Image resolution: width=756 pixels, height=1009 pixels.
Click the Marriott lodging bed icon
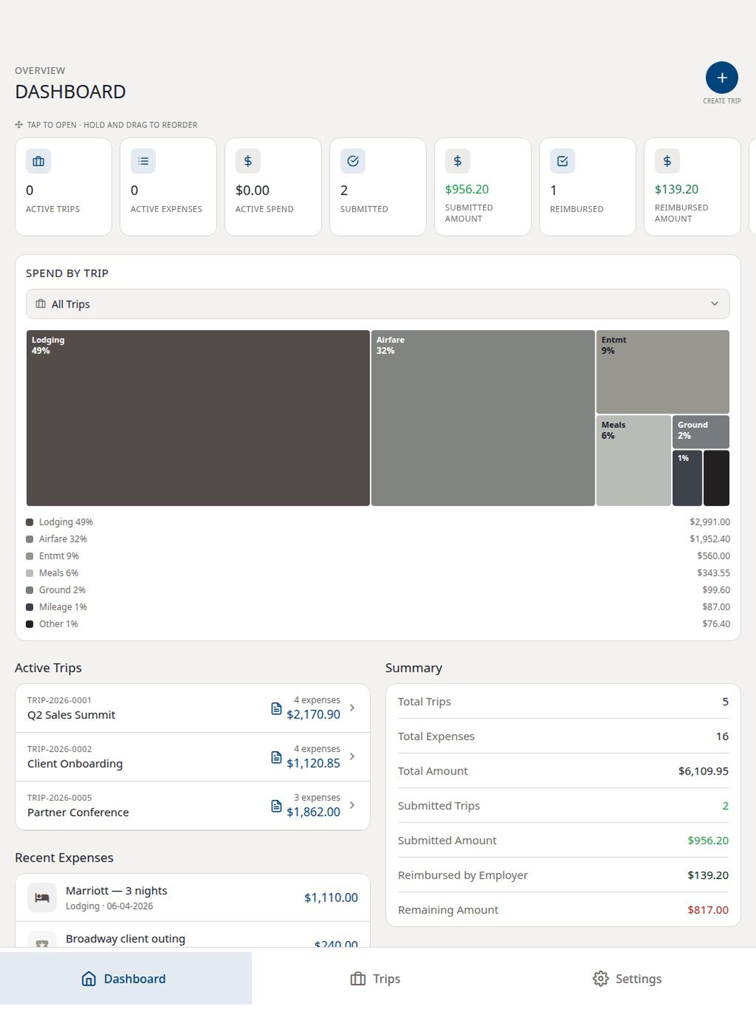[42, 897]
